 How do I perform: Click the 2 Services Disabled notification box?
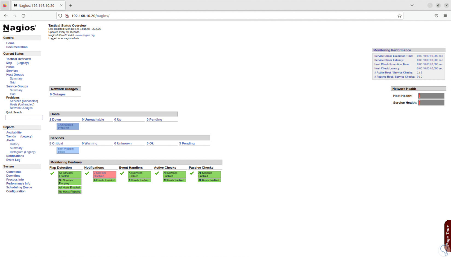click(x=105, y=174)
